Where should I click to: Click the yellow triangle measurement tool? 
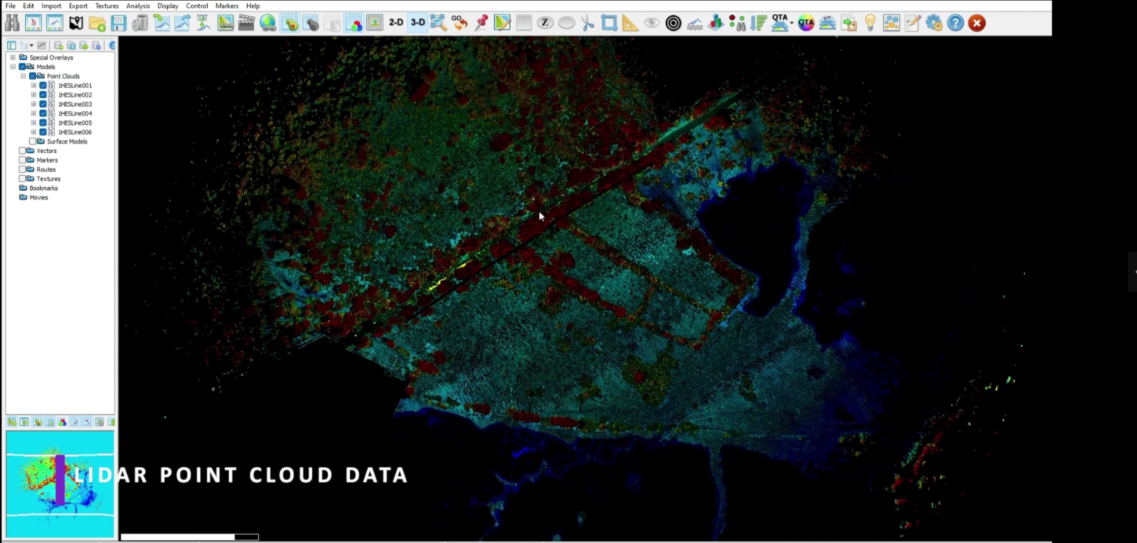[x=630, y=23]
